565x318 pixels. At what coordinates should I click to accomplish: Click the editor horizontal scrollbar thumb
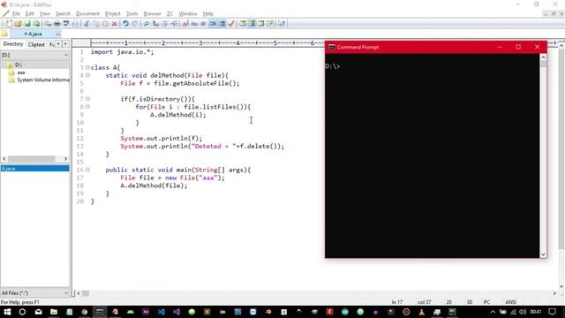pyautogui.click(x=86, y=293)
